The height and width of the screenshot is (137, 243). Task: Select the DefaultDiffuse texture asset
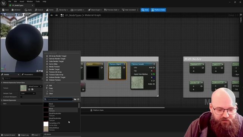(x=60, y=129)
